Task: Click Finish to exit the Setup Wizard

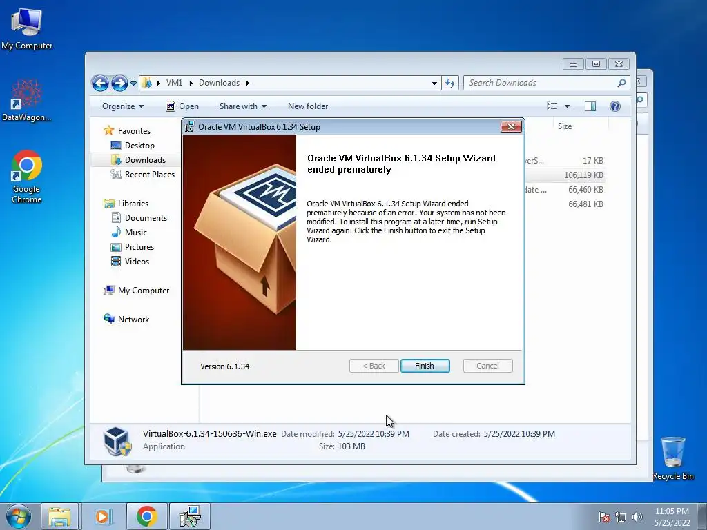Action: (x=425, y=366)
